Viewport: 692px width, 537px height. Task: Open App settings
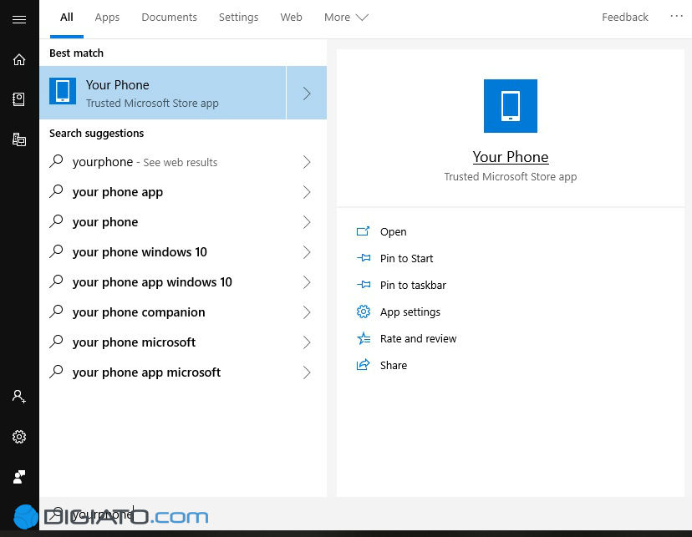pos(410,312)
